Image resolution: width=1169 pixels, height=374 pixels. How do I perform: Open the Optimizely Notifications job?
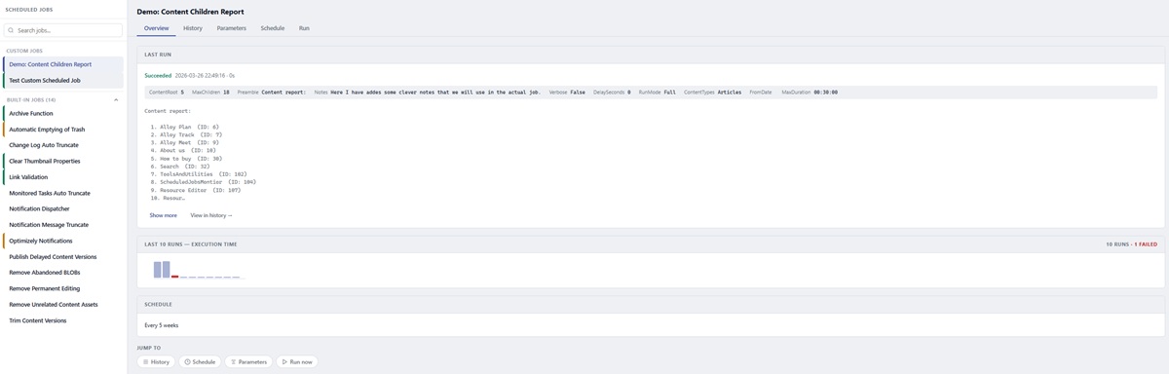(63, 241)
